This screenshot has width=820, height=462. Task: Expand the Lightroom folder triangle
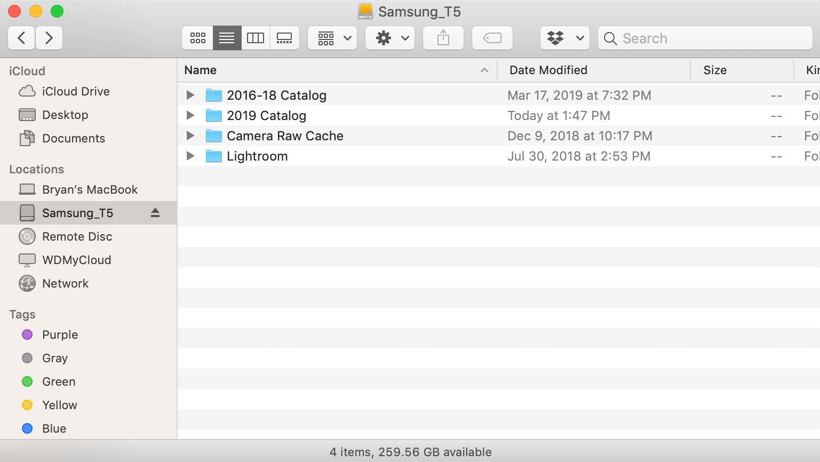point(190,156)
